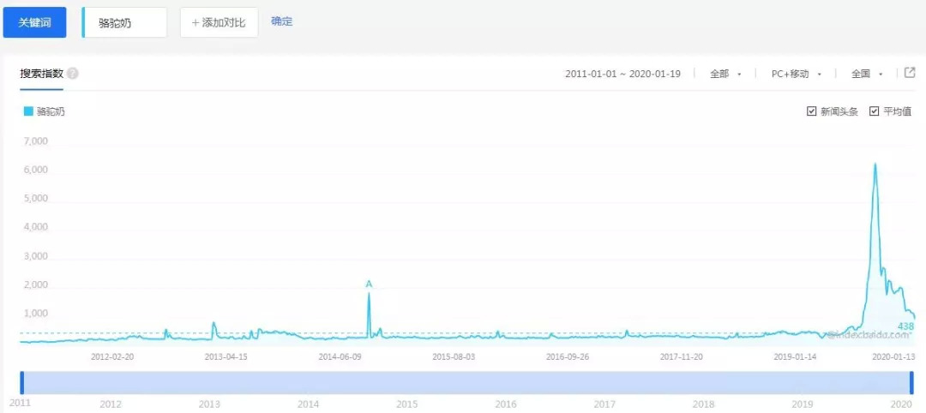The image size is (926, 413).
Task: Click the 2017 label under the timeline
Action: pos(604,404)
